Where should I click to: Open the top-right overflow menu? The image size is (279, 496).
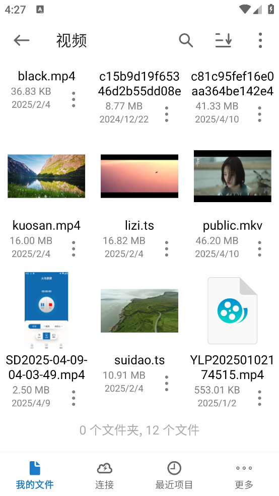(x=260, y=40)
